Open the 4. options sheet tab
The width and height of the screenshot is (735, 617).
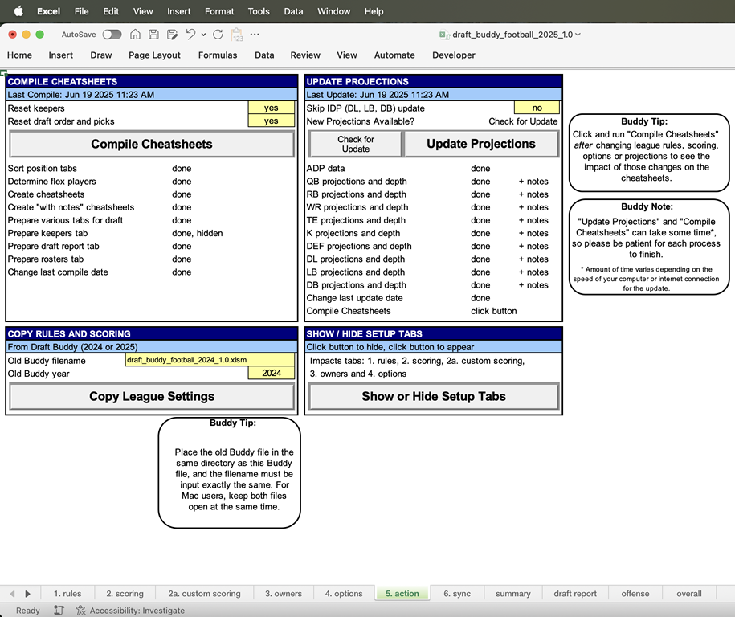(x=344, y=594)
